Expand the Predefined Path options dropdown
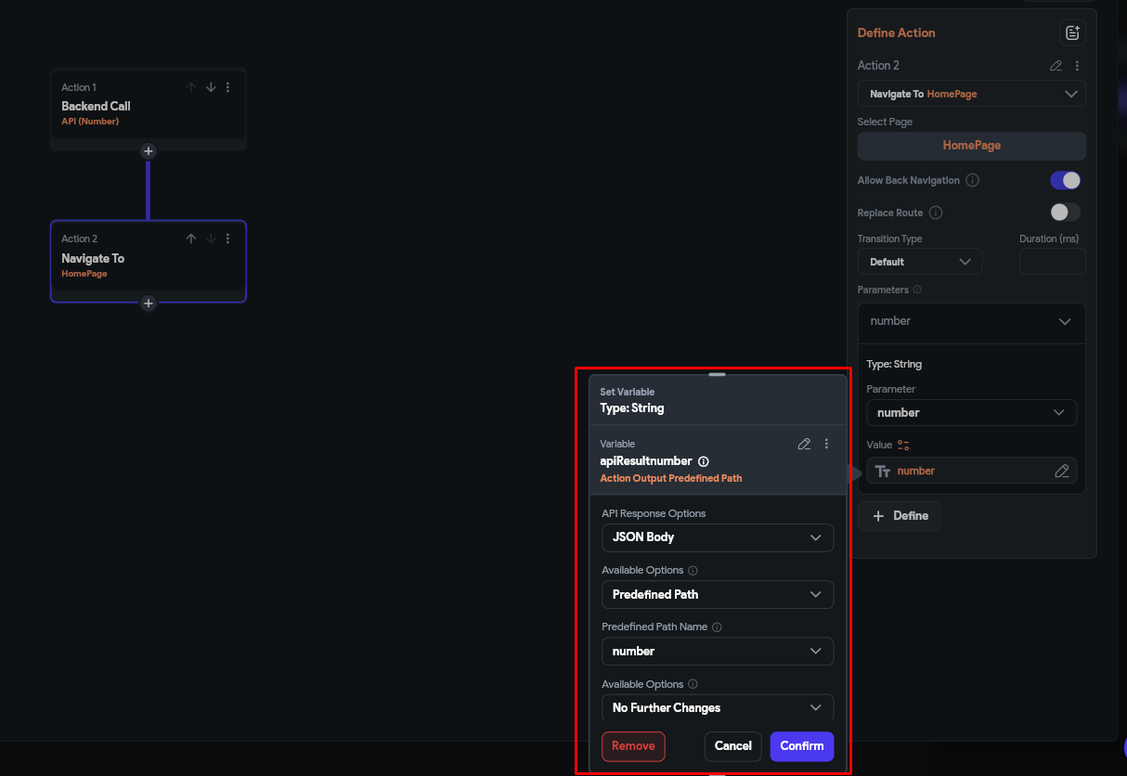 pyautogui.click(x=717, y=595)
